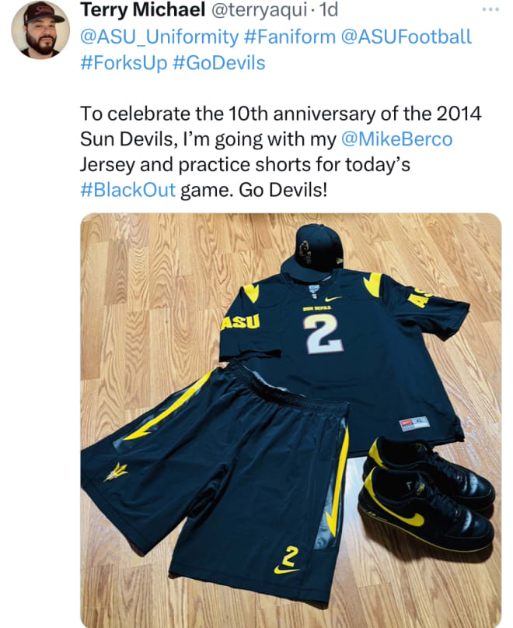The image size is (513, 628).
Task: Open the three-dot more options menu
Action: click(490, 9)
